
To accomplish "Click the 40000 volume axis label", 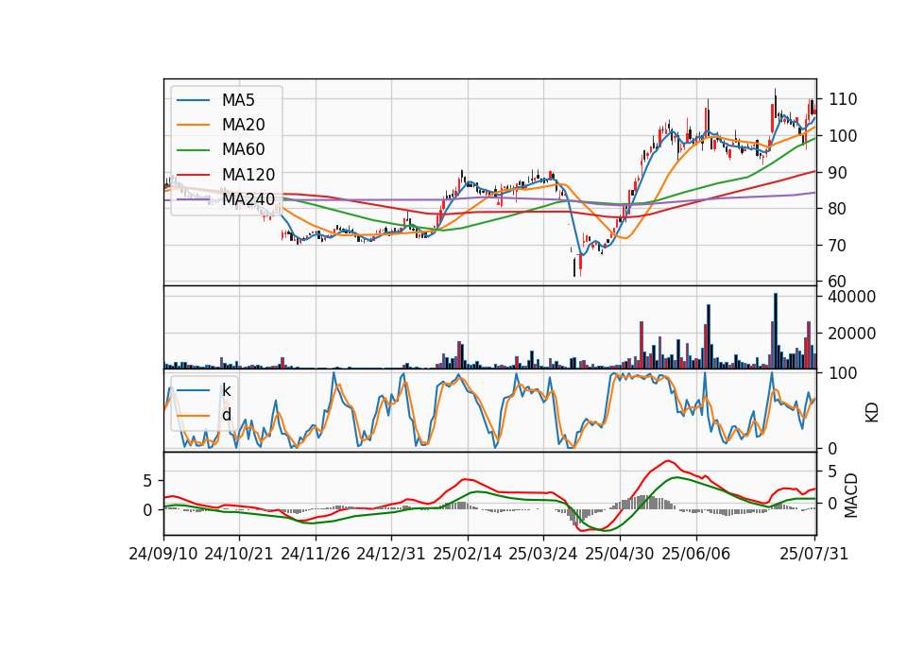I will (x=852, y=297).
